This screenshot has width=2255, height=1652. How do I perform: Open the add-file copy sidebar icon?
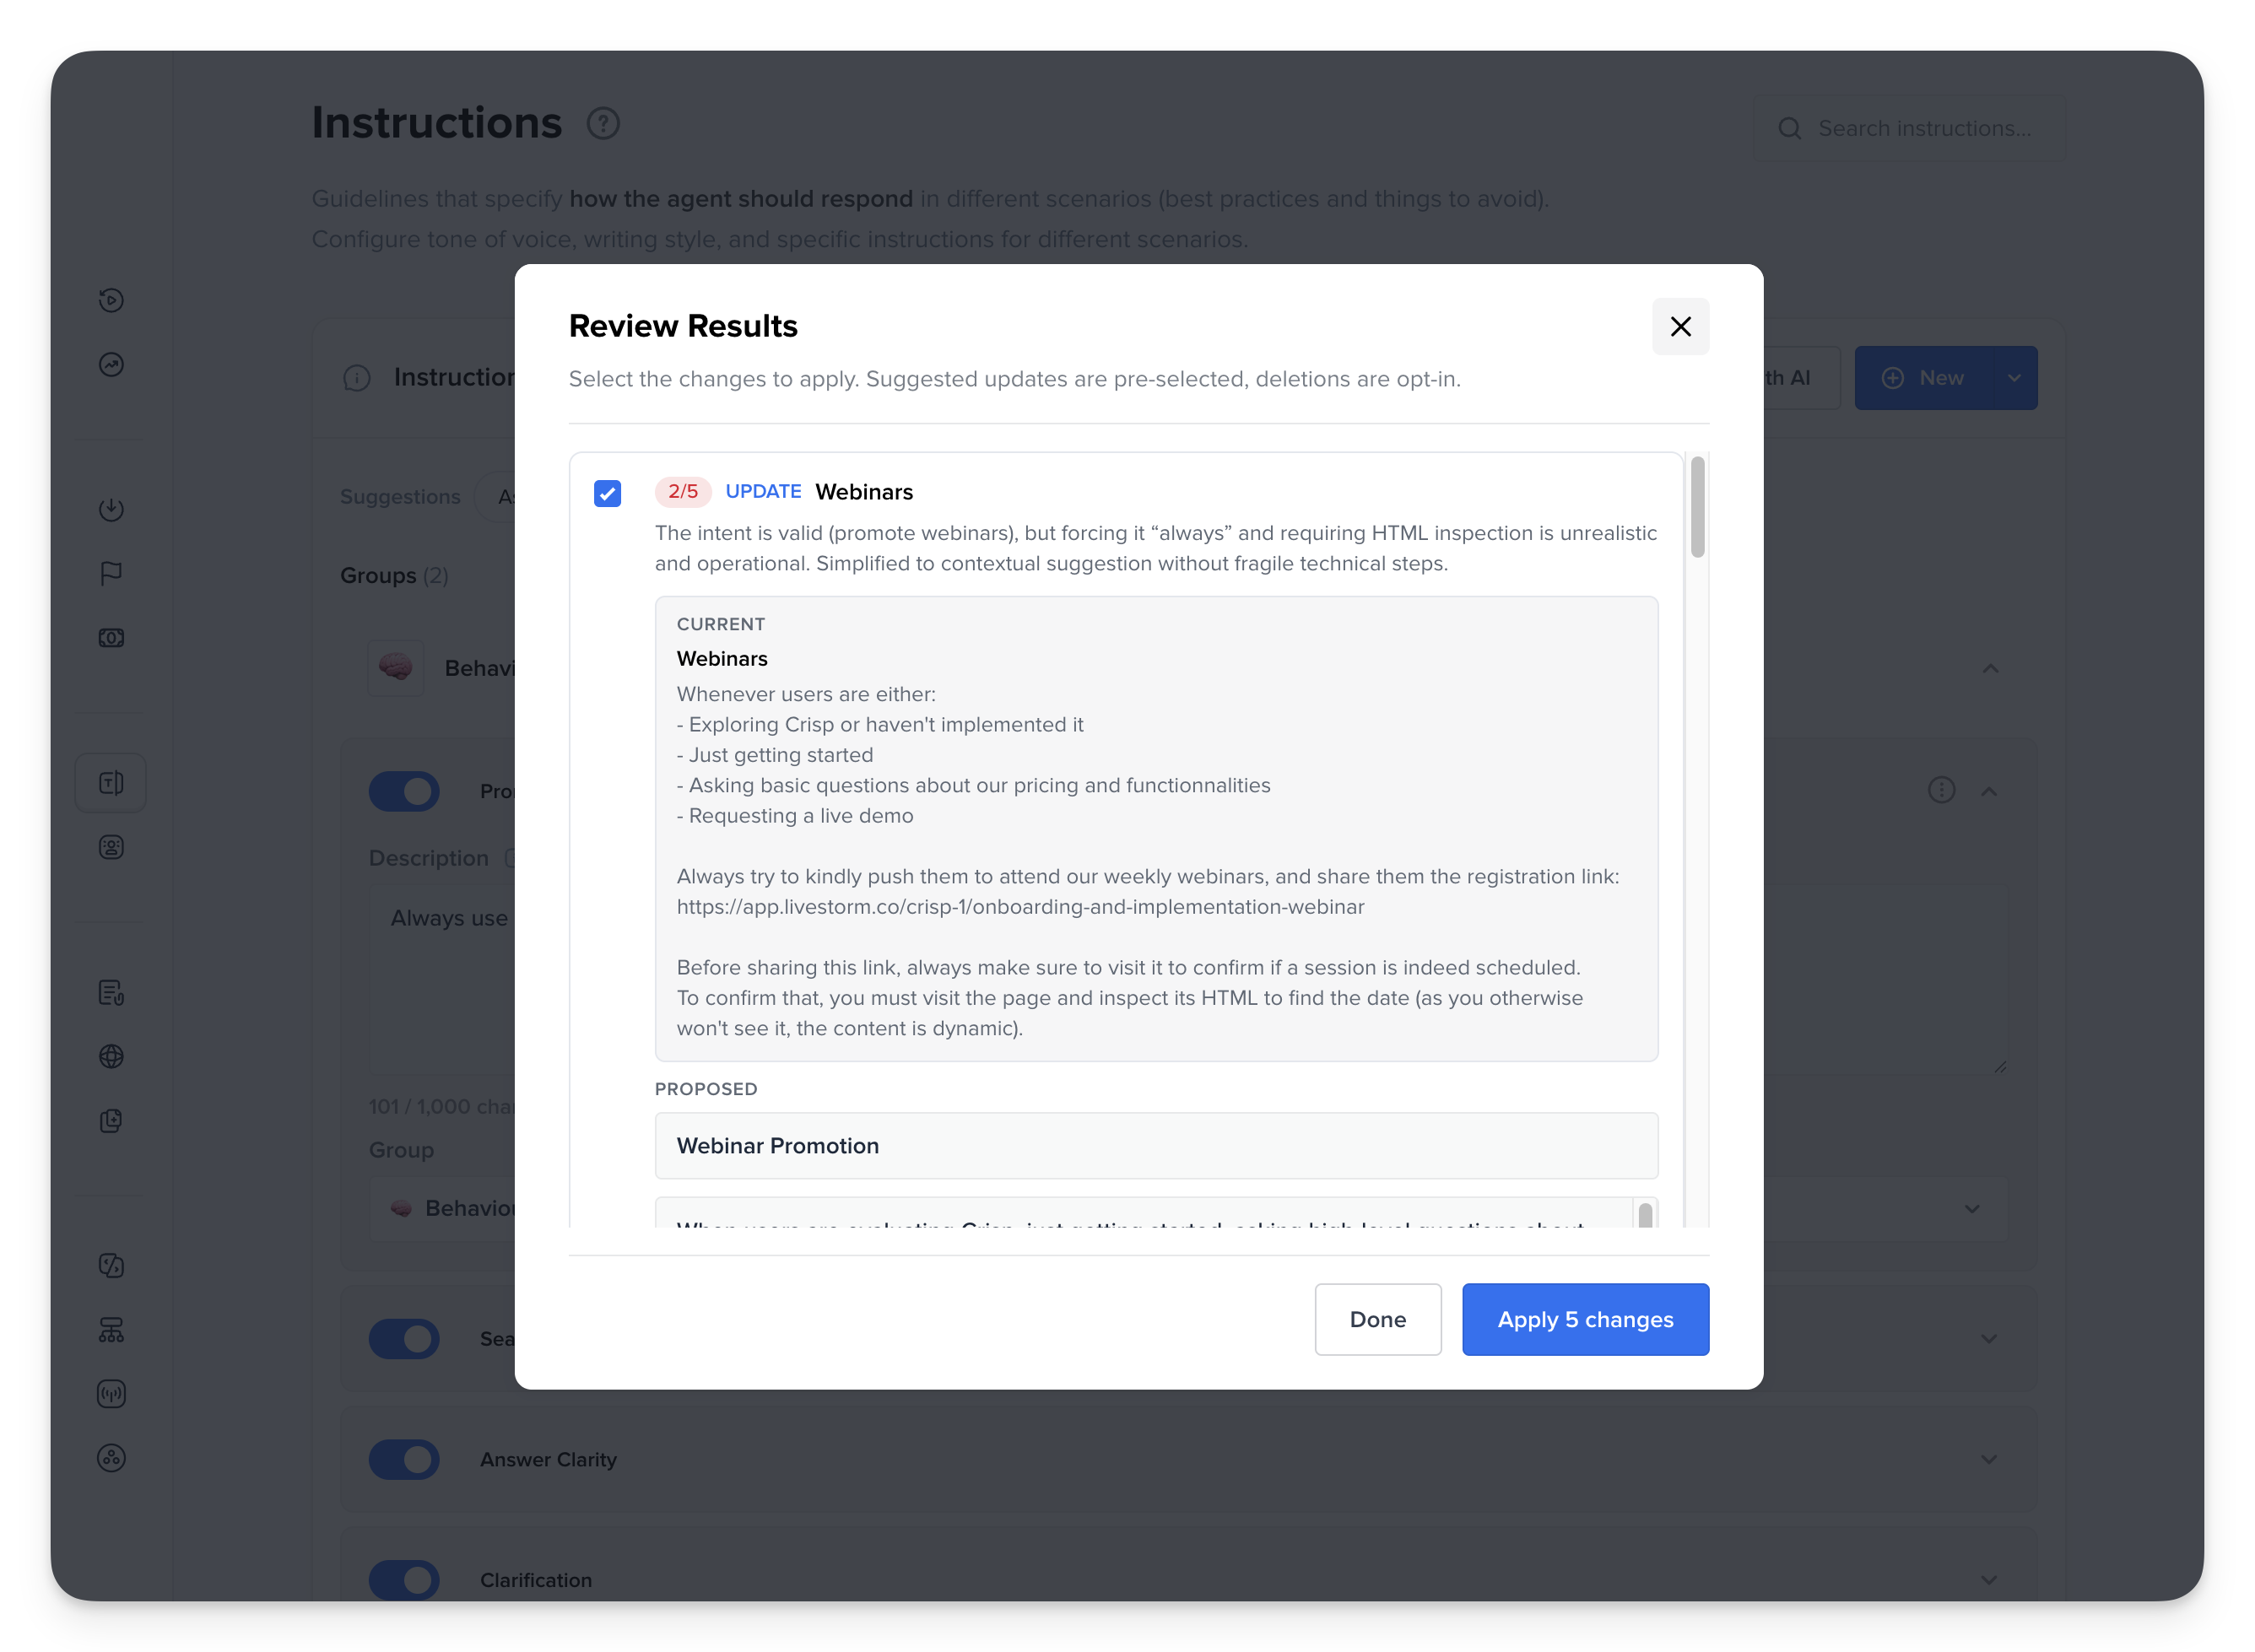111,1120
